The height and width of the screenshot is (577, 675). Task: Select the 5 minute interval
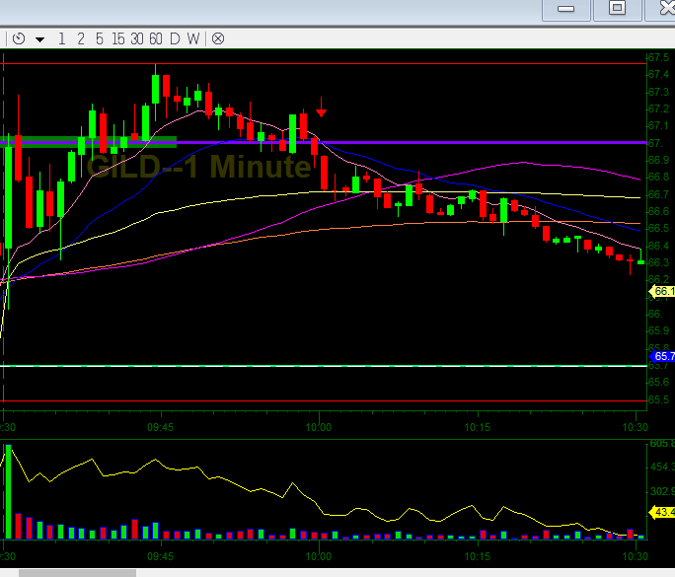[x=99, y=38]
